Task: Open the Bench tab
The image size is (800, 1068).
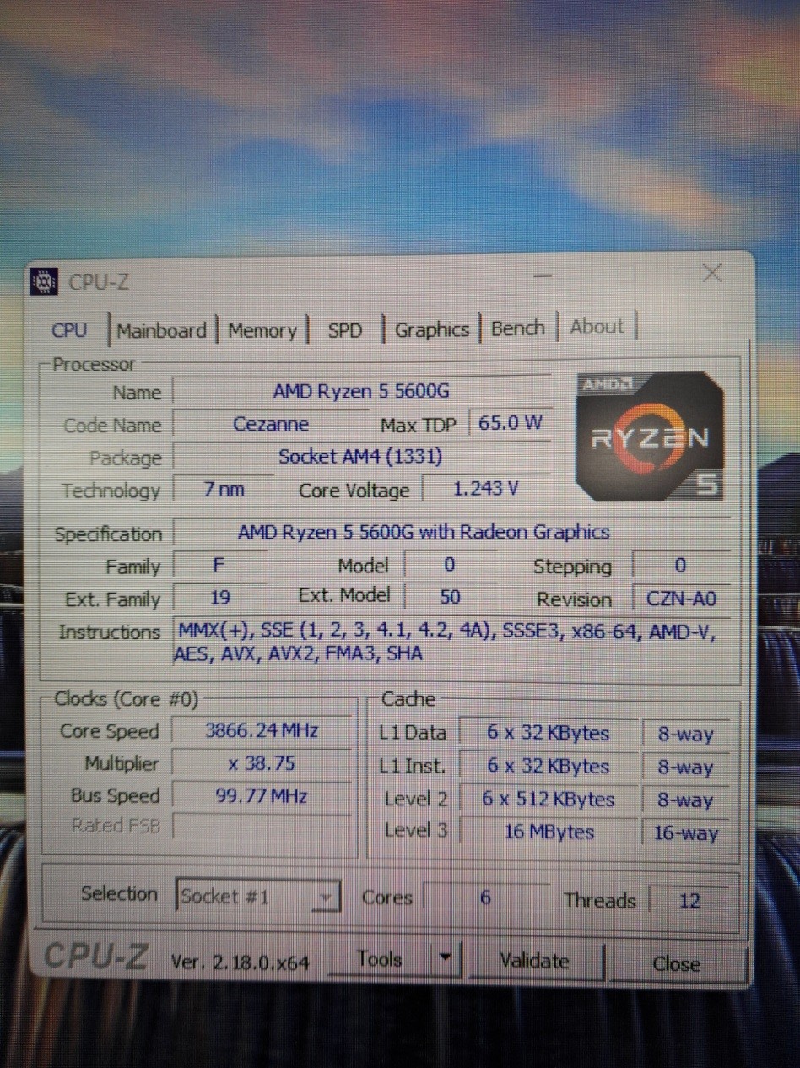Action: [517, 328]
